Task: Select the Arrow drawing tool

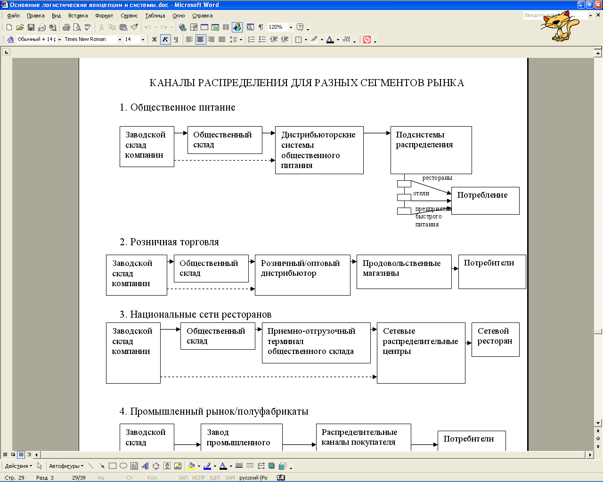Action: (102, 466)
